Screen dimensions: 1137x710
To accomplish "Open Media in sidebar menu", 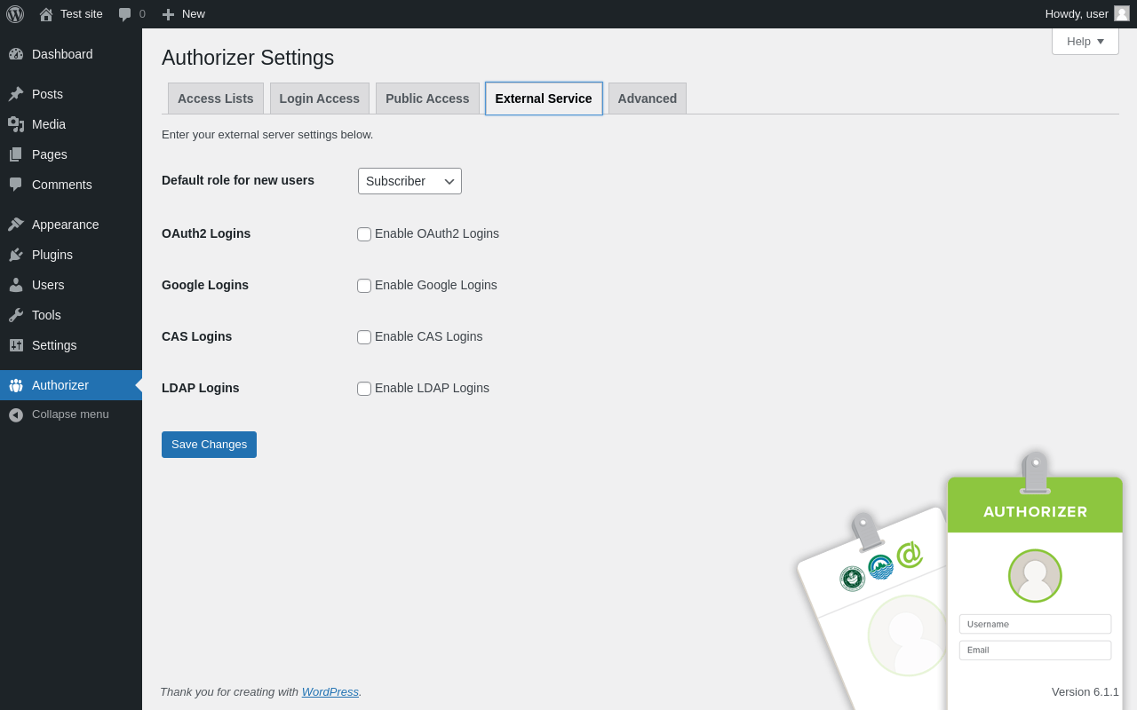I will 71,124.
